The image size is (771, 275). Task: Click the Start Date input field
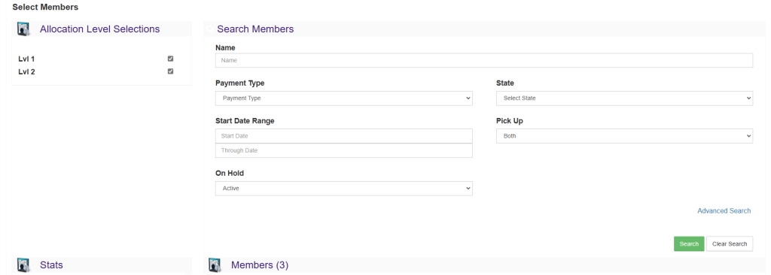(x=343, y=136)
